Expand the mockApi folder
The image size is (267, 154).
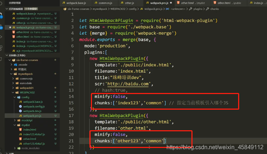tap(15, 120)
